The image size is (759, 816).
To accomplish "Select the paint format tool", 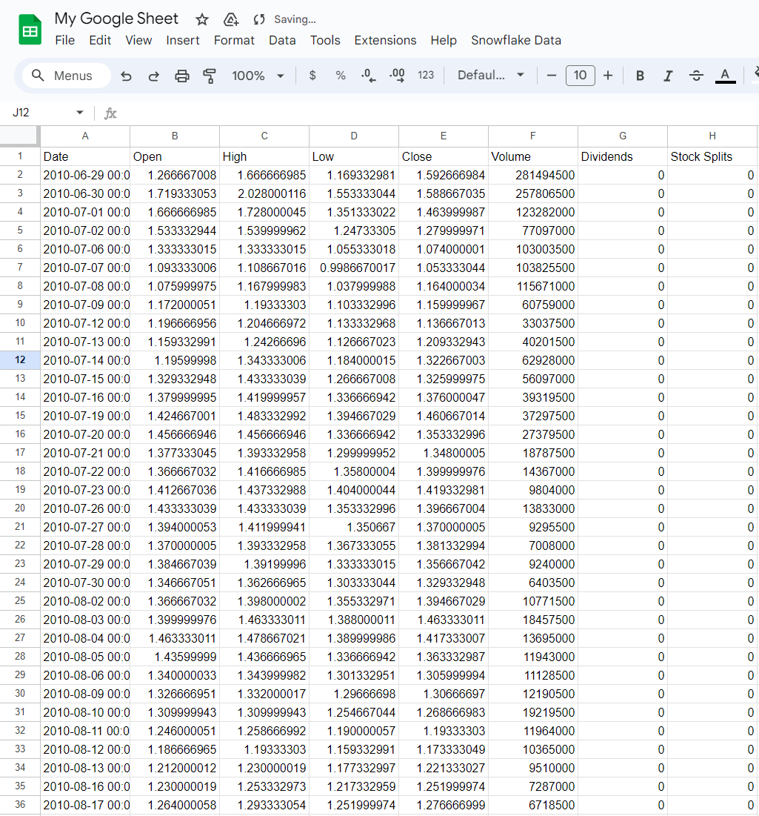I will 210,76.
